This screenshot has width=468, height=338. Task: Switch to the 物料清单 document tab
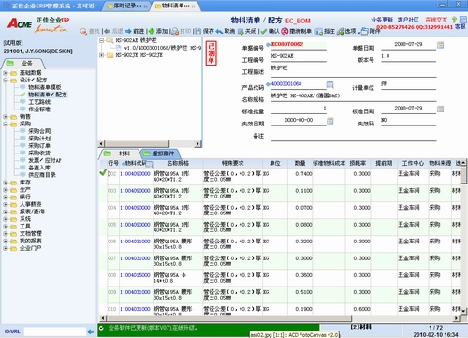[x=175, y=6]
